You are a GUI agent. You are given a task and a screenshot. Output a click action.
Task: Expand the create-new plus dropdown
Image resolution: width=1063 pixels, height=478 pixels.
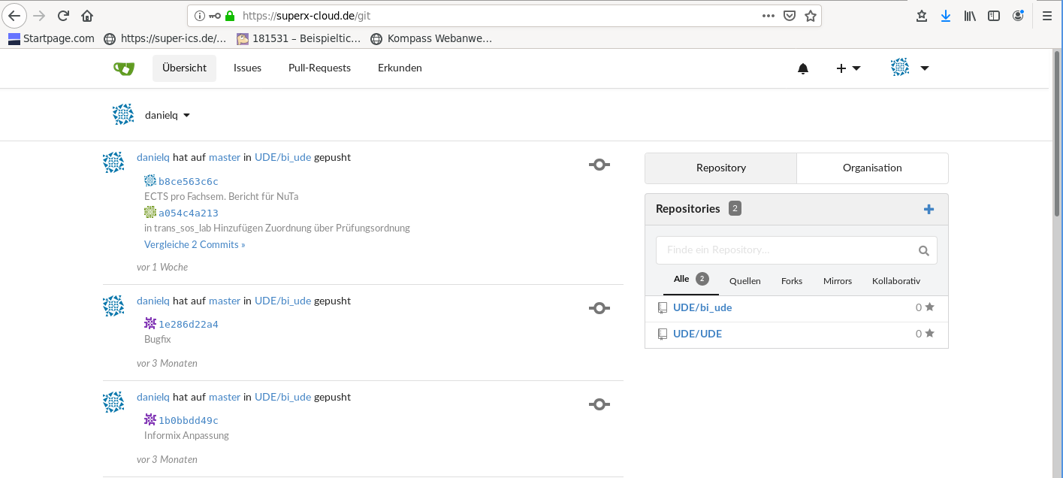point(848,68)
